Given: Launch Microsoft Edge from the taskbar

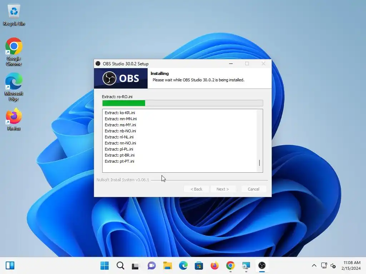Looking at the screenshot, I should coord(183,265).
